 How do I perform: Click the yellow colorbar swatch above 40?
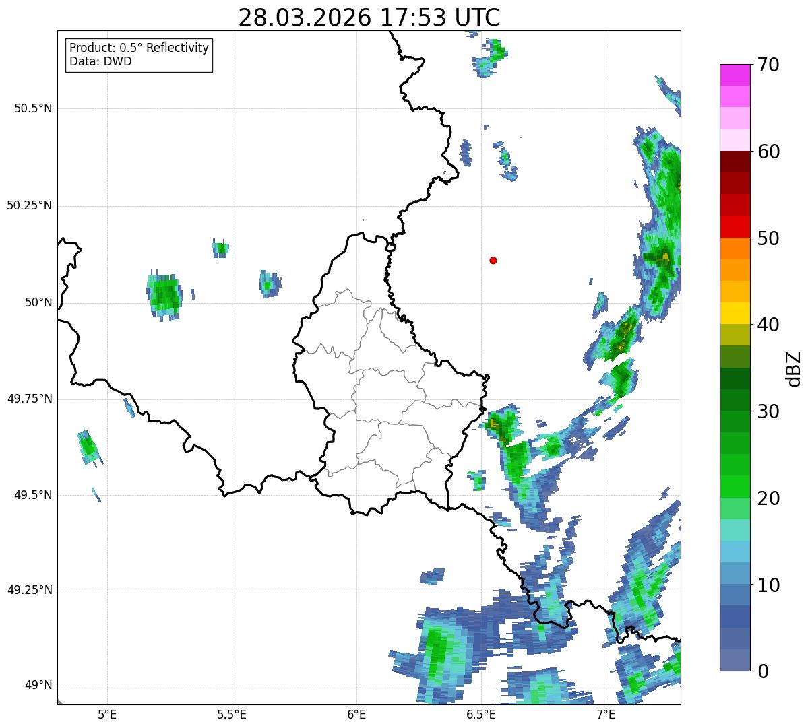click(x=735, y=313)
